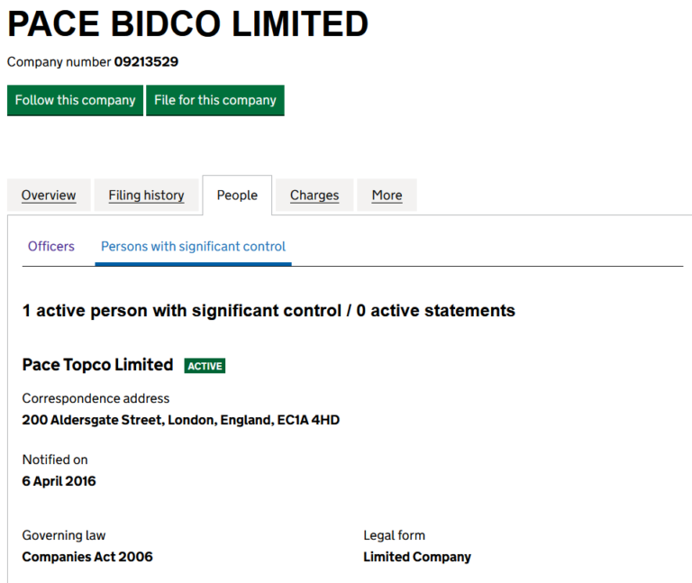Go to the Charges tab
Screen dimensions: 692x583
(314, 196)
